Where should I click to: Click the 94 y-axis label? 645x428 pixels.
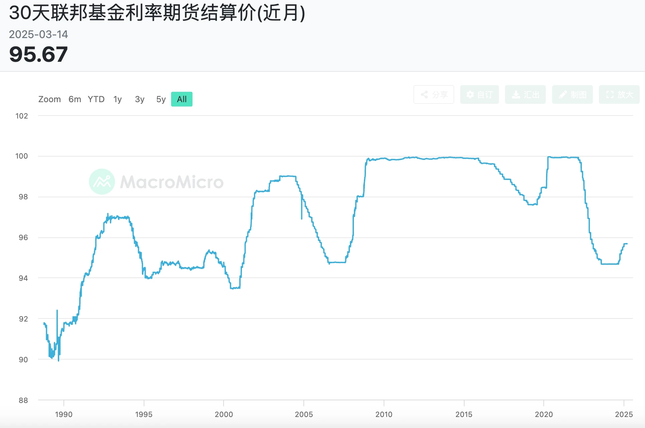point(23,278)
